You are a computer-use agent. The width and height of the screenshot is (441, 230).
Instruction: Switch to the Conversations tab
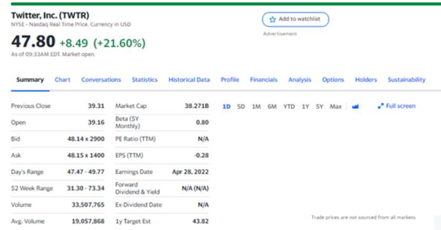(x=101, y=80)
